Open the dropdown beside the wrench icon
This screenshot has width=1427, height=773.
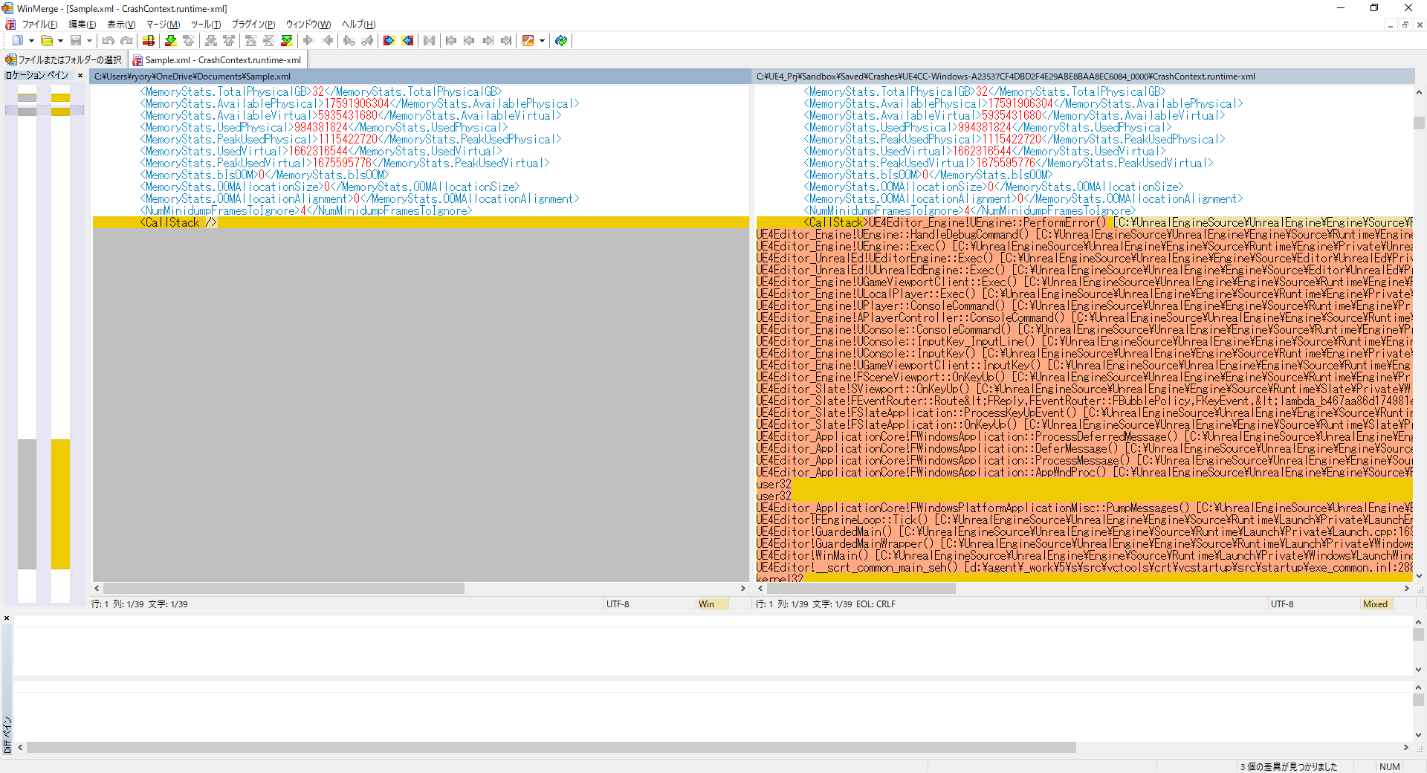pyautogui.click(x=543, y=41)
